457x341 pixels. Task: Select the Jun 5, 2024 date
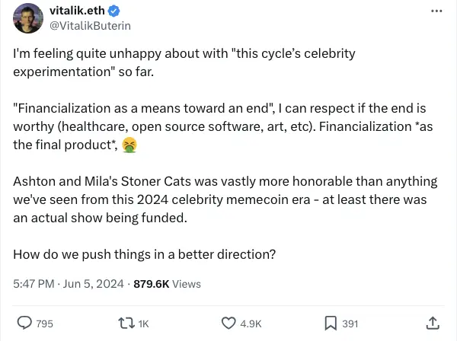click(93, 284)
